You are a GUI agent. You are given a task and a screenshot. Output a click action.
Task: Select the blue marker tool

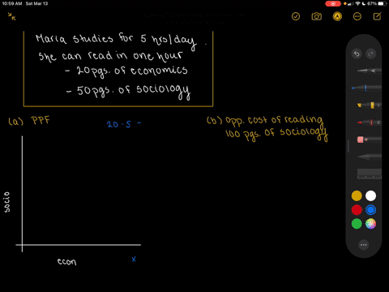coord(366,88)
